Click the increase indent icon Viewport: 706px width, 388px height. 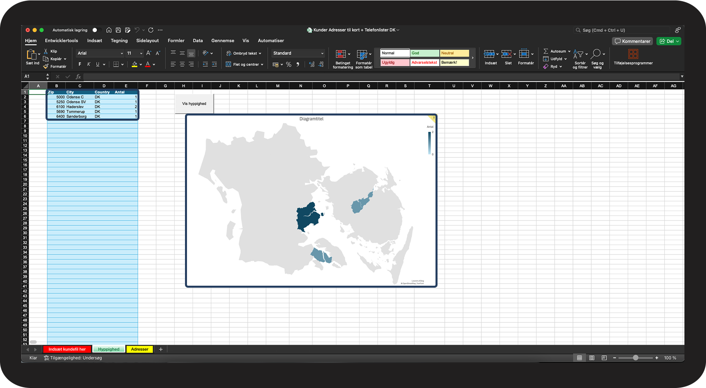click(x=214, y=64)
